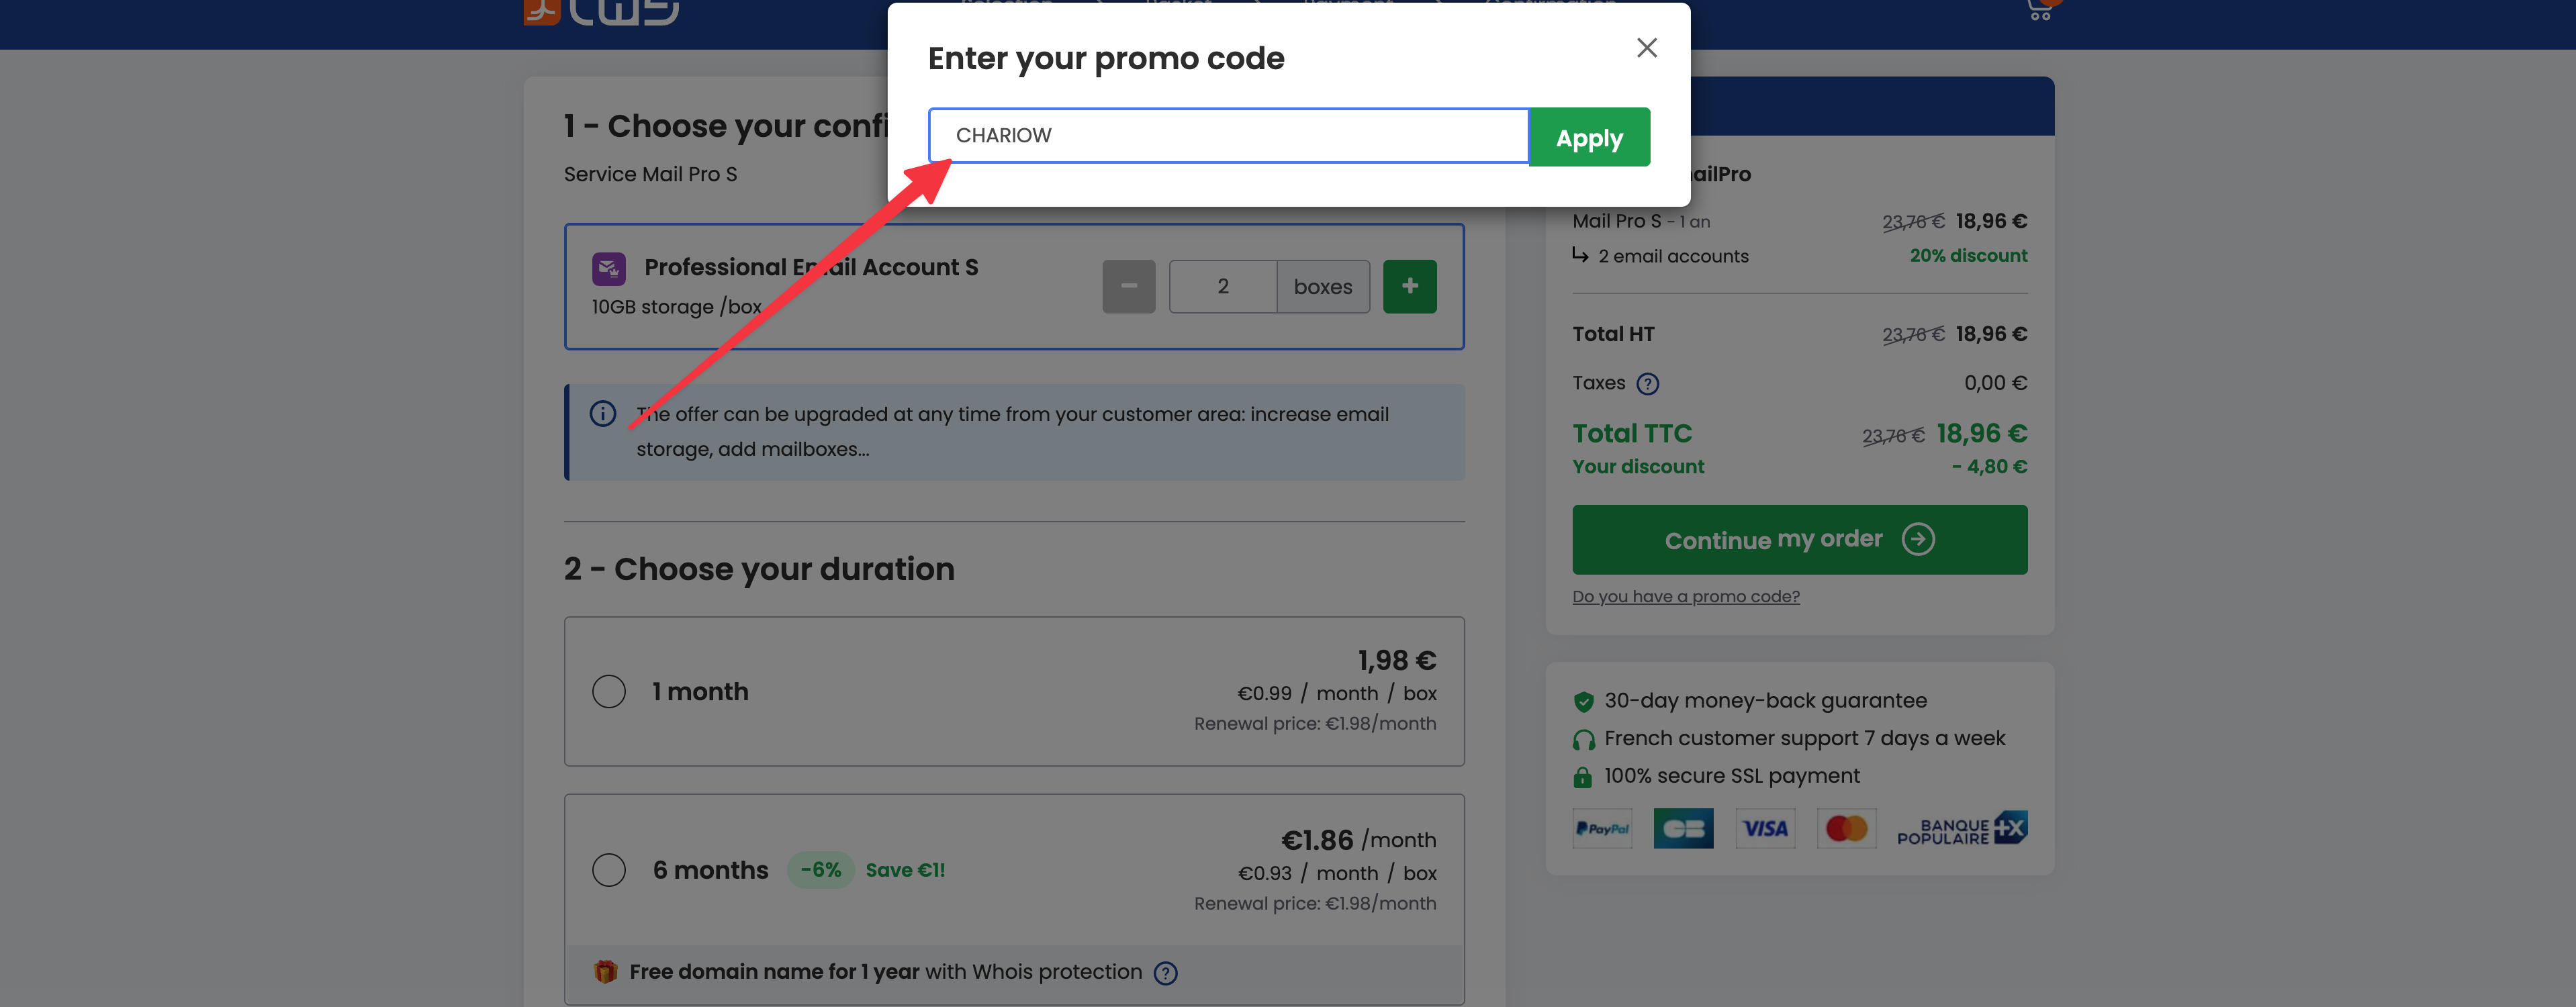Image resolution: width=2576 pixels, height=1007 pixels.
Task: Click the PayPal payment icon
Action: (x=1601, y=829)
